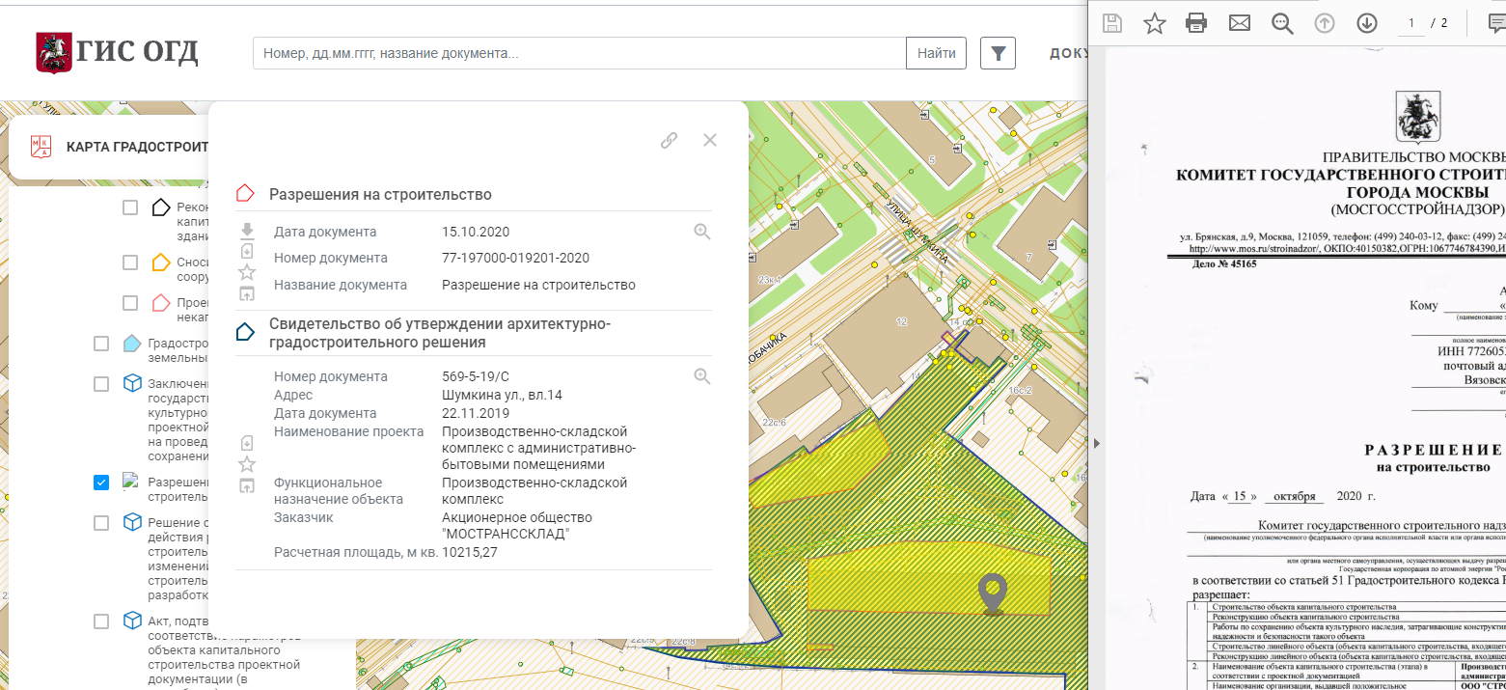Click black pentagon icon of Рекон layer

pos(161,207)
